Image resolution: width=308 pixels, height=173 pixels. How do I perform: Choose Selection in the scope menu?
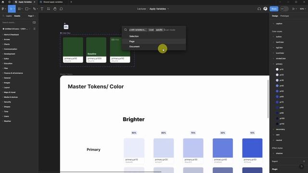[x=154, y=37]
